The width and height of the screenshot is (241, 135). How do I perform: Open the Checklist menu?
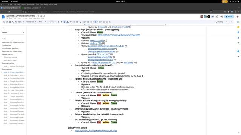click(x=92, y=22)
